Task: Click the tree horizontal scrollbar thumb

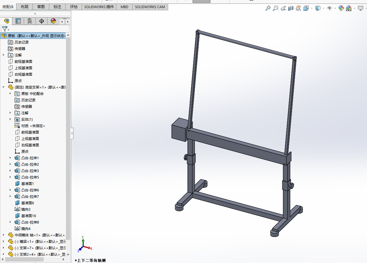Action: point(24,259)
